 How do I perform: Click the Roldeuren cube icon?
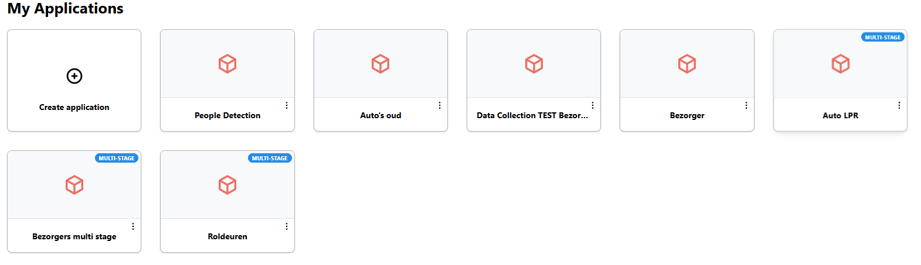coord(227,185)
